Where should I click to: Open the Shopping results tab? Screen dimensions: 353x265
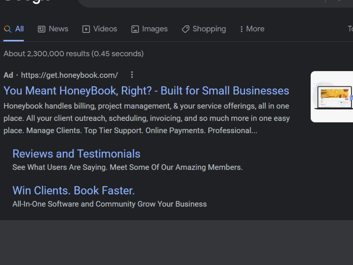(x=204, y=29)
